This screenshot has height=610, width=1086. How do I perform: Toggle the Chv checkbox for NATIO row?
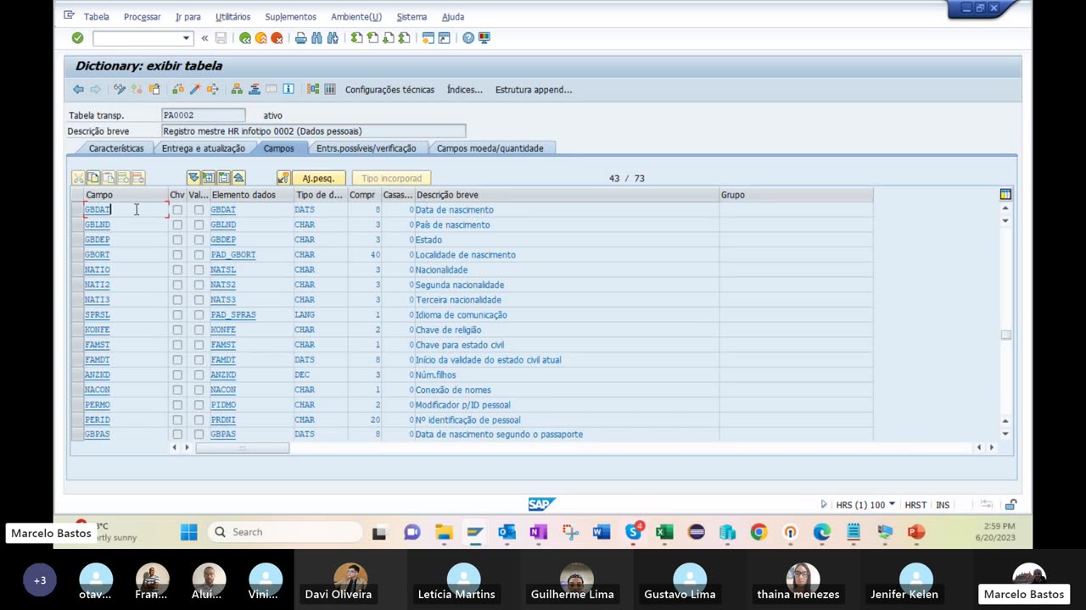(x=177, y=269)
